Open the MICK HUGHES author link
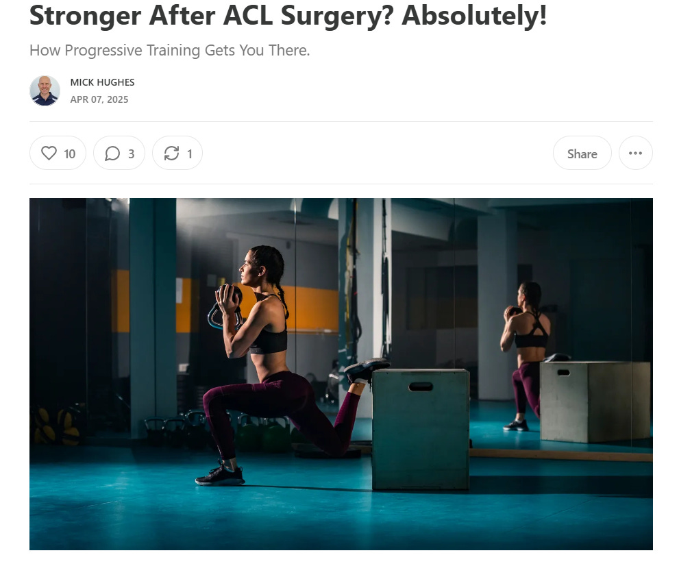 pos(102,82)
